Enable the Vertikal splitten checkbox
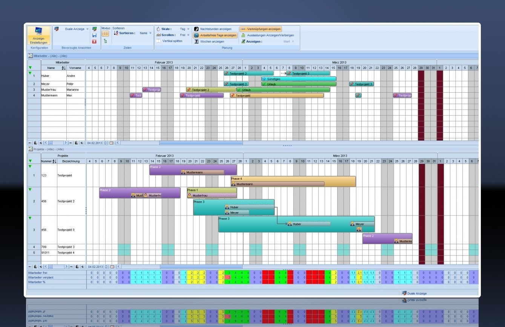Image resolution: width=505 pixels, height=327 pixels. [x=159, y=41]
